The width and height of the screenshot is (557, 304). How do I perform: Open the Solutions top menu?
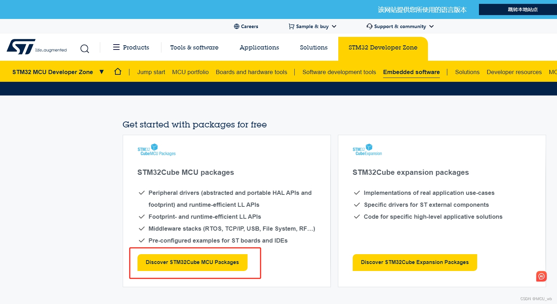click(x=314, y=47)
